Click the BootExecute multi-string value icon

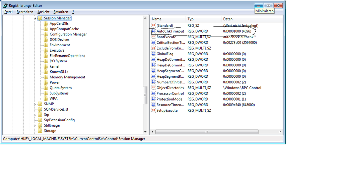tap(154, 37)
